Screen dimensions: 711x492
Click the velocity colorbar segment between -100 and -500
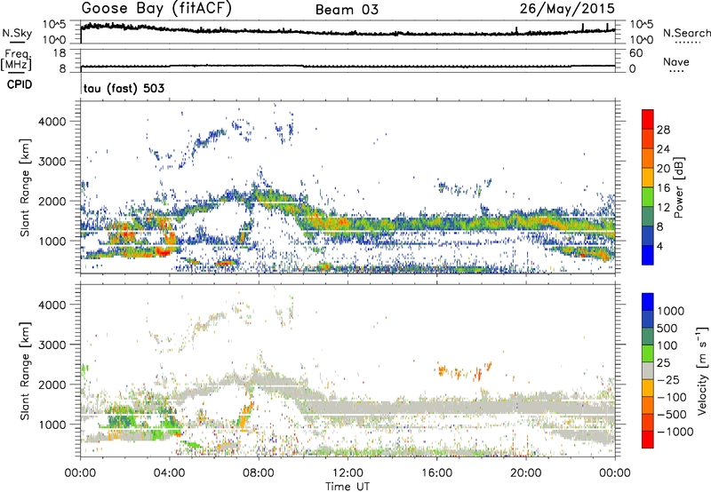pos(648,405)
